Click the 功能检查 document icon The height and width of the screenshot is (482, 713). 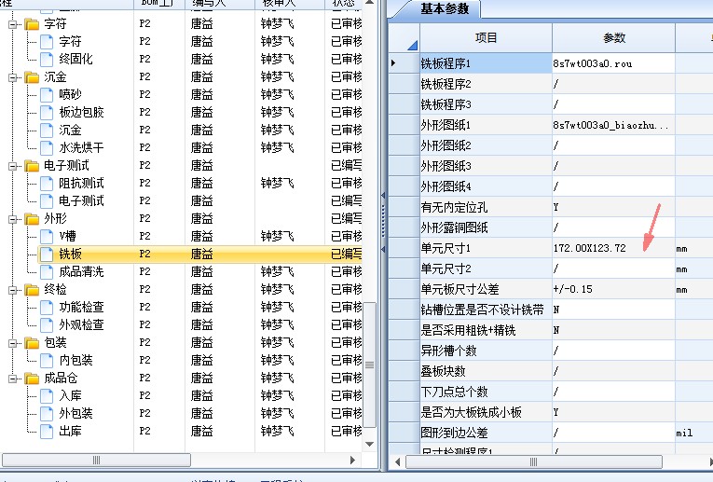(x=47, y=308)
